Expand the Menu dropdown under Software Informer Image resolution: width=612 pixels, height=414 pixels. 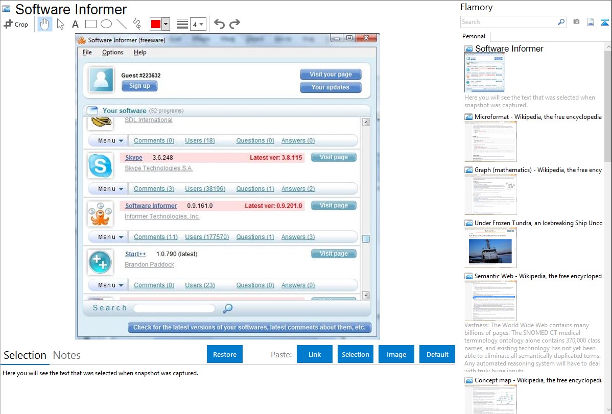coord(110,237)
